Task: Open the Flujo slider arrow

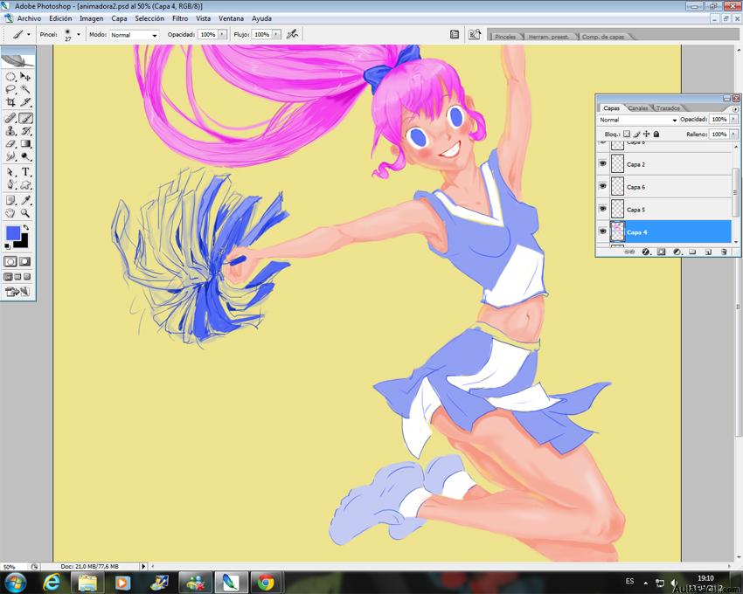Action: click(276, 35)
